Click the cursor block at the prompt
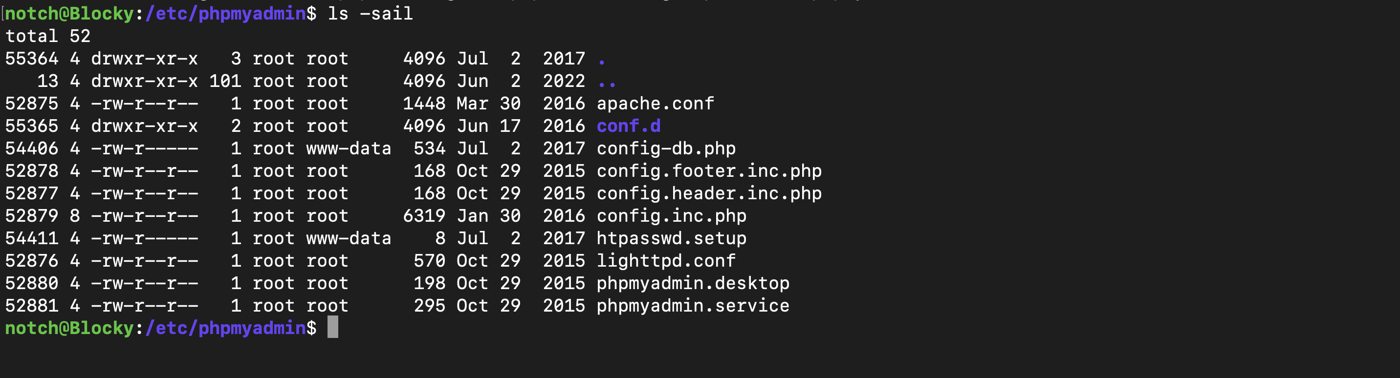Image resolution: width=1400 pixels, height=378 pixels. [x=332, y=328]
